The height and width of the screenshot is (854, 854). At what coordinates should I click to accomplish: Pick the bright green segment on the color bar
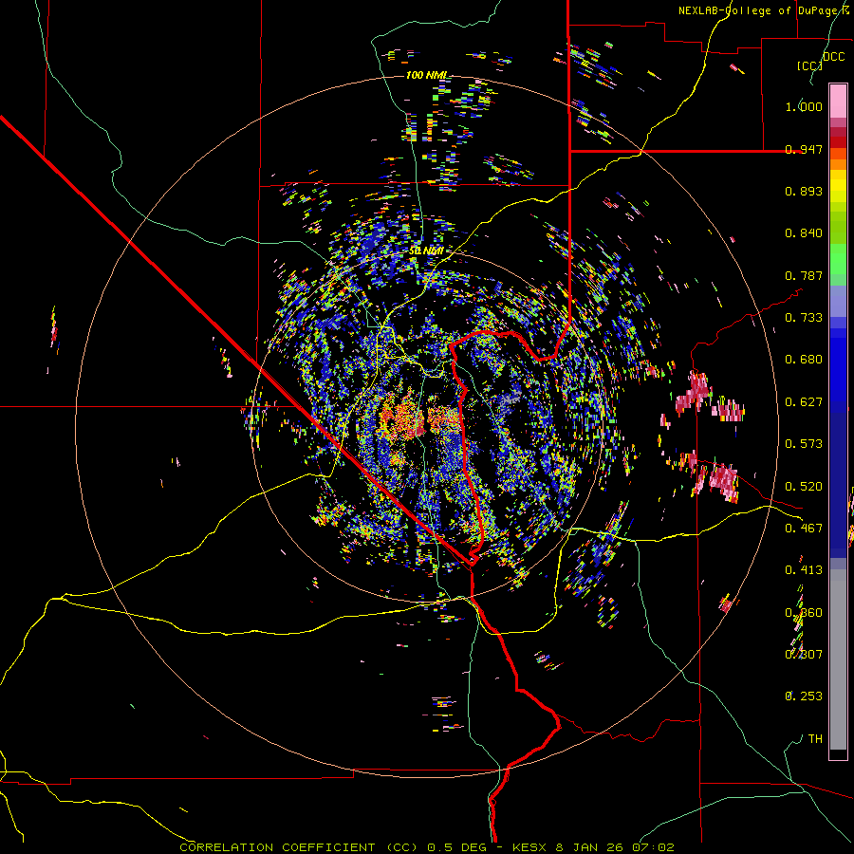click(838, 259)
